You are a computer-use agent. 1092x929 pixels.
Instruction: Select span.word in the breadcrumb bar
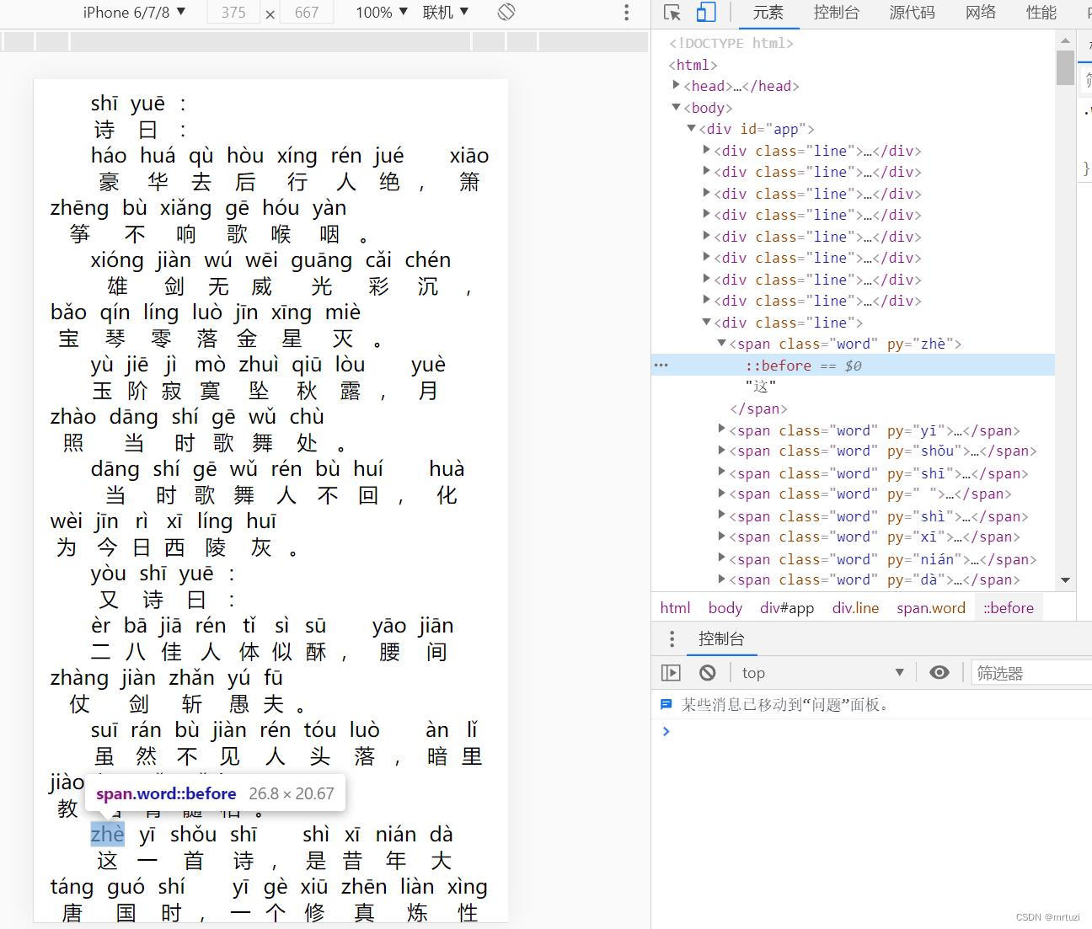931,607
